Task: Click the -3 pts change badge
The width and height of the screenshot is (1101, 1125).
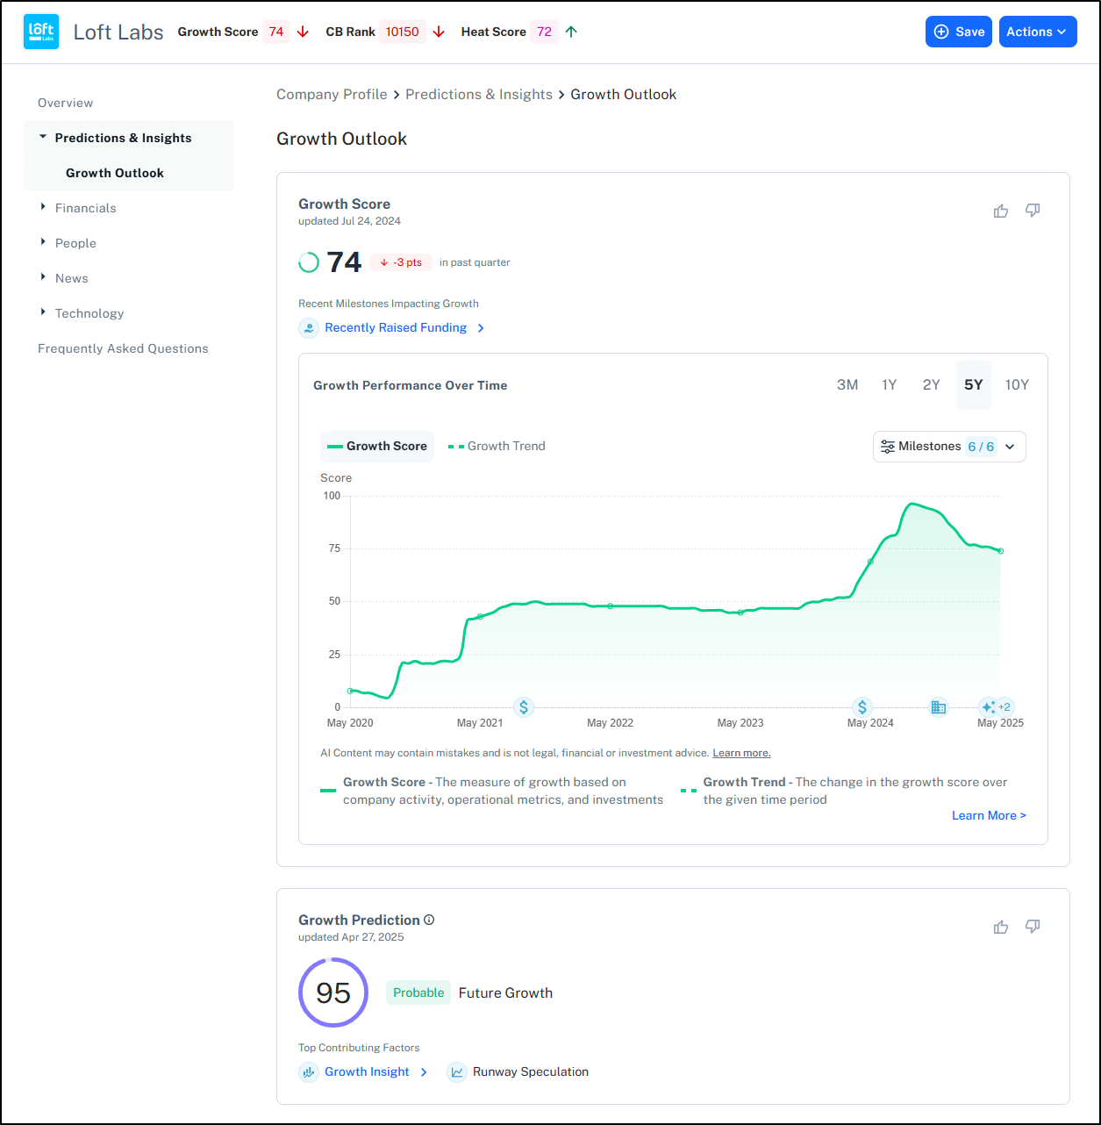Action: click(401, 262)
